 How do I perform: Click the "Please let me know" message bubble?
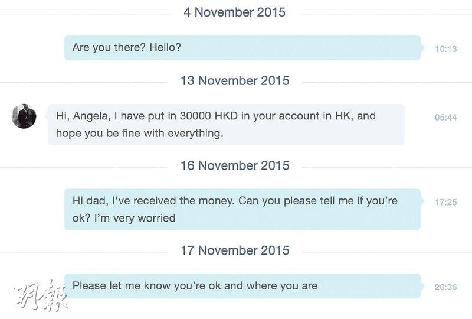point(242,286)
